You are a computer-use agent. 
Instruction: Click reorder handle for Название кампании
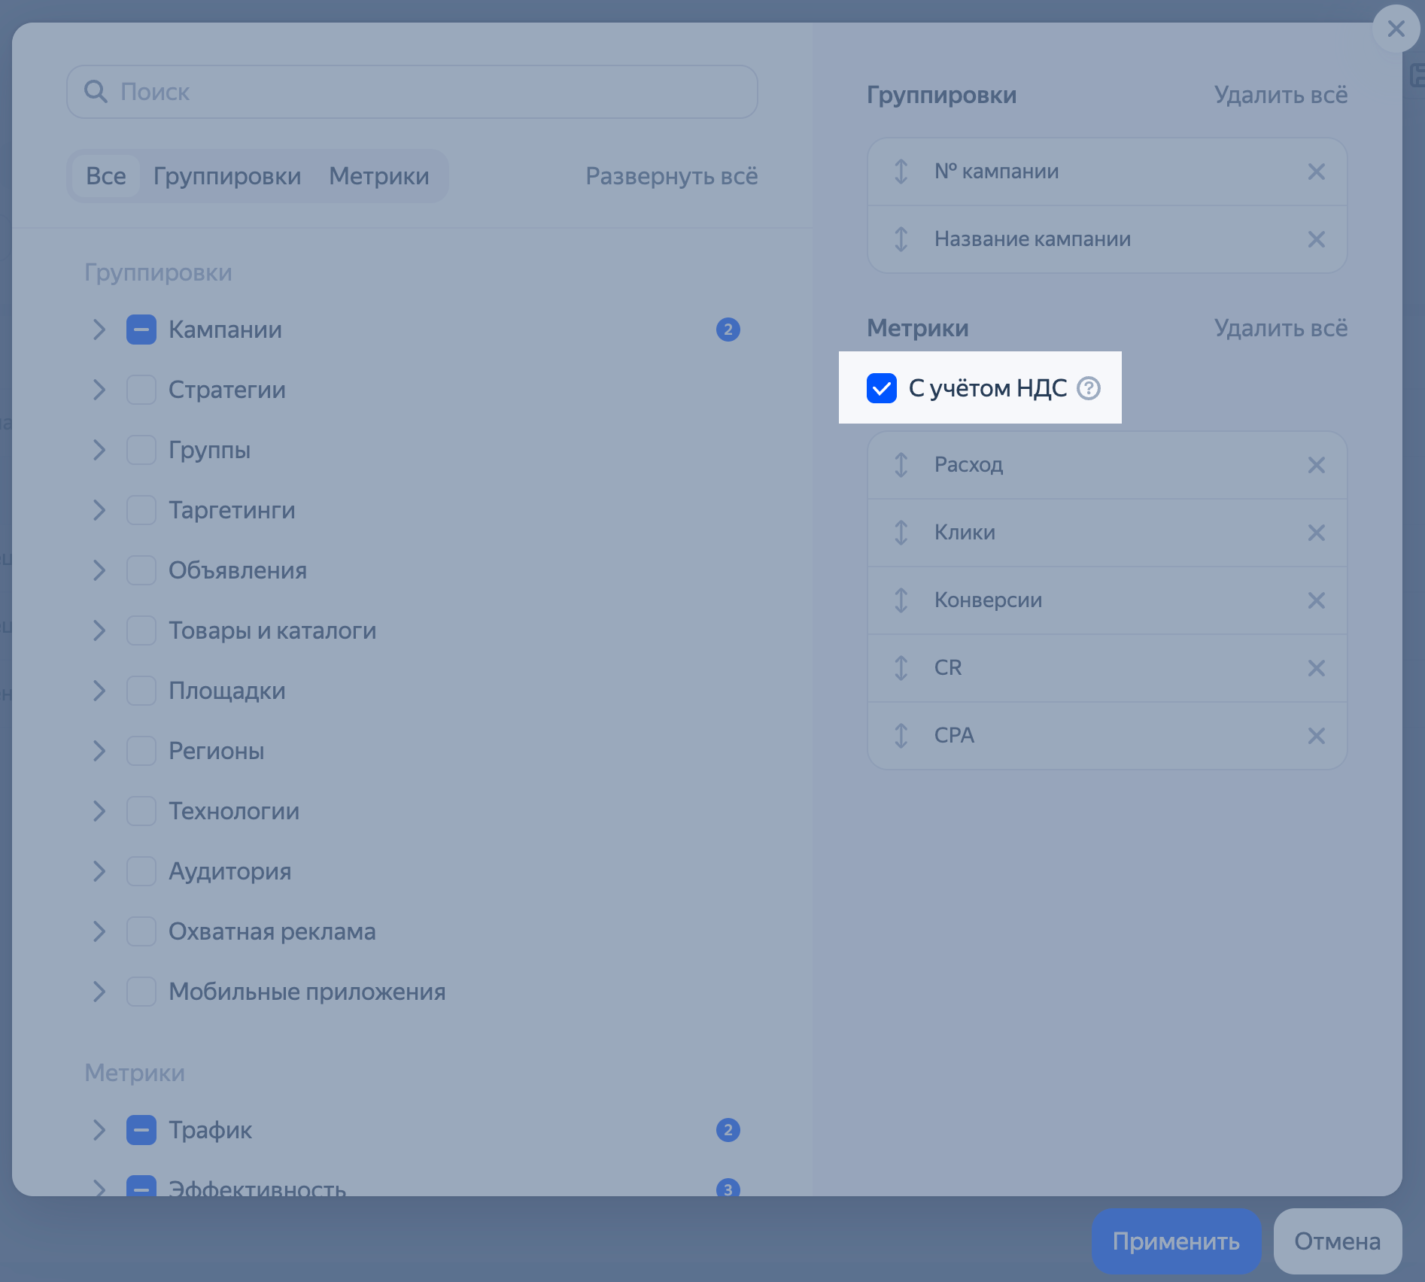pos(901,239)
